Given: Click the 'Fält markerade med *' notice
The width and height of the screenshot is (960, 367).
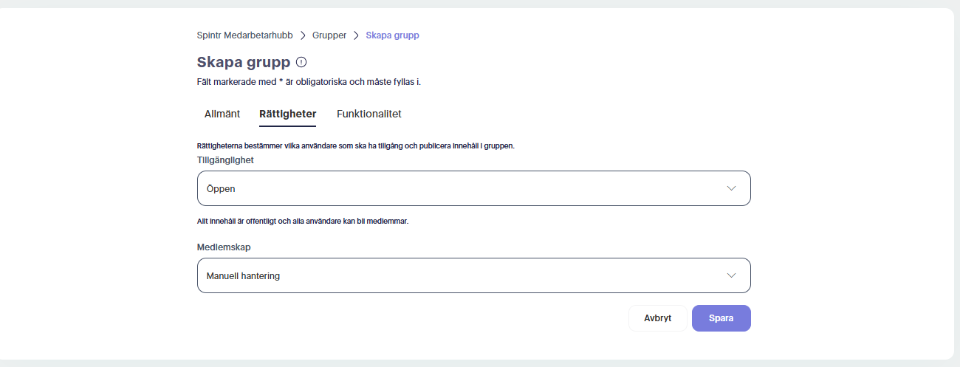Looking at the screenshot, I should 309,81.
